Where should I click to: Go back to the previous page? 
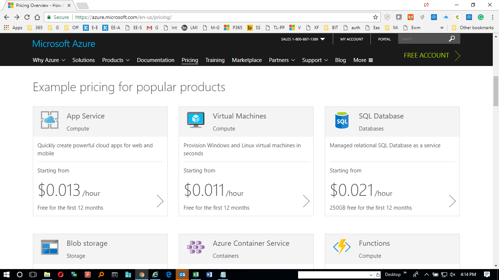pyautogui.click(x=7, y=17)
